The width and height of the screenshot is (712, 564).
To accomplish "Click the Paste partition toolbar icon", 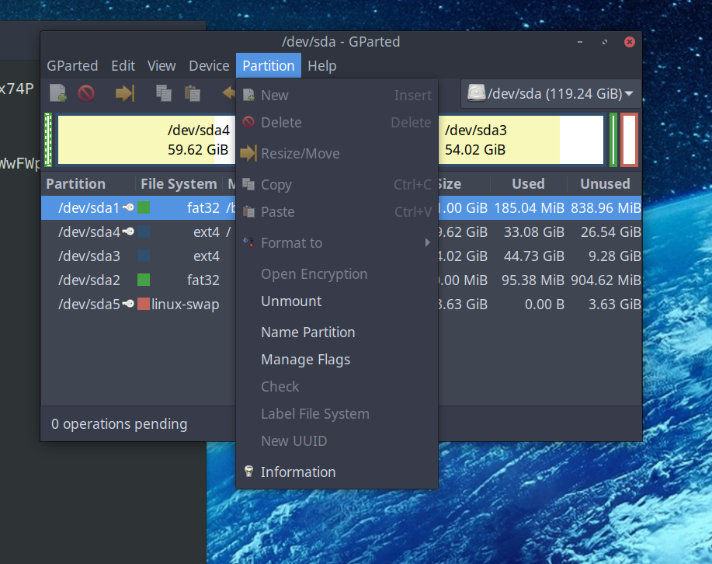I will click(193, 93).
